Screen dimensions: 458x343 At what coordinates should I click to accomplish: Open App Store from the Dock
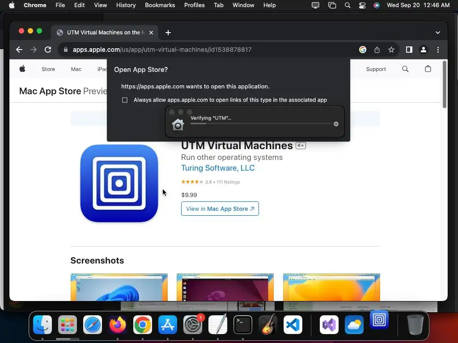168,325
